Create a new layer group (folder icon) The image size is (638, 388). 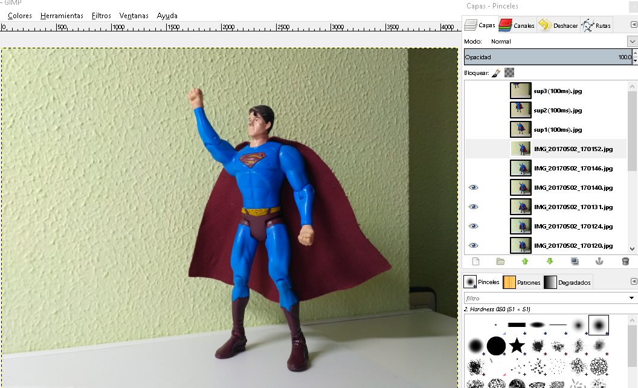pyautogui.click(x=500, y=261)
